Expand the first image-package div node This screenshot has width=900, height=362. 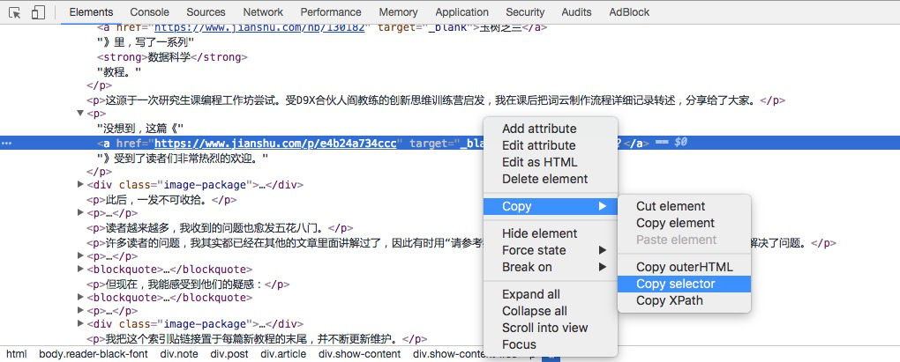[81, 185]
